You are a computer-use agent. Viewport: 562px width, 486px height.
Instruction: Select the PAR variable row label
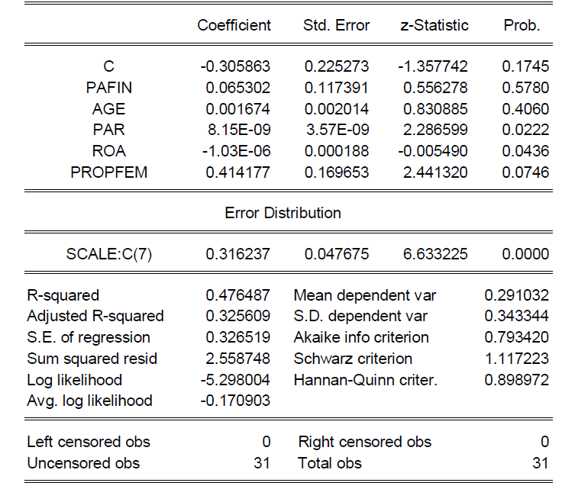tap(108, 130)
